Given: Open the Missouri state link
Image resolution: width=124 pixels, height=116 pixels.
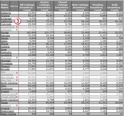Looking at the screenshot, I should tap(5, 66).
